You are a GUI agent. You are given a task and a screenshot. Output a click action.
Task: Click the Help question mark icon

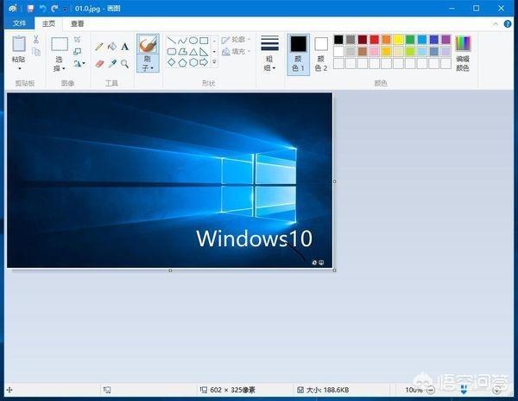[508, 24]
